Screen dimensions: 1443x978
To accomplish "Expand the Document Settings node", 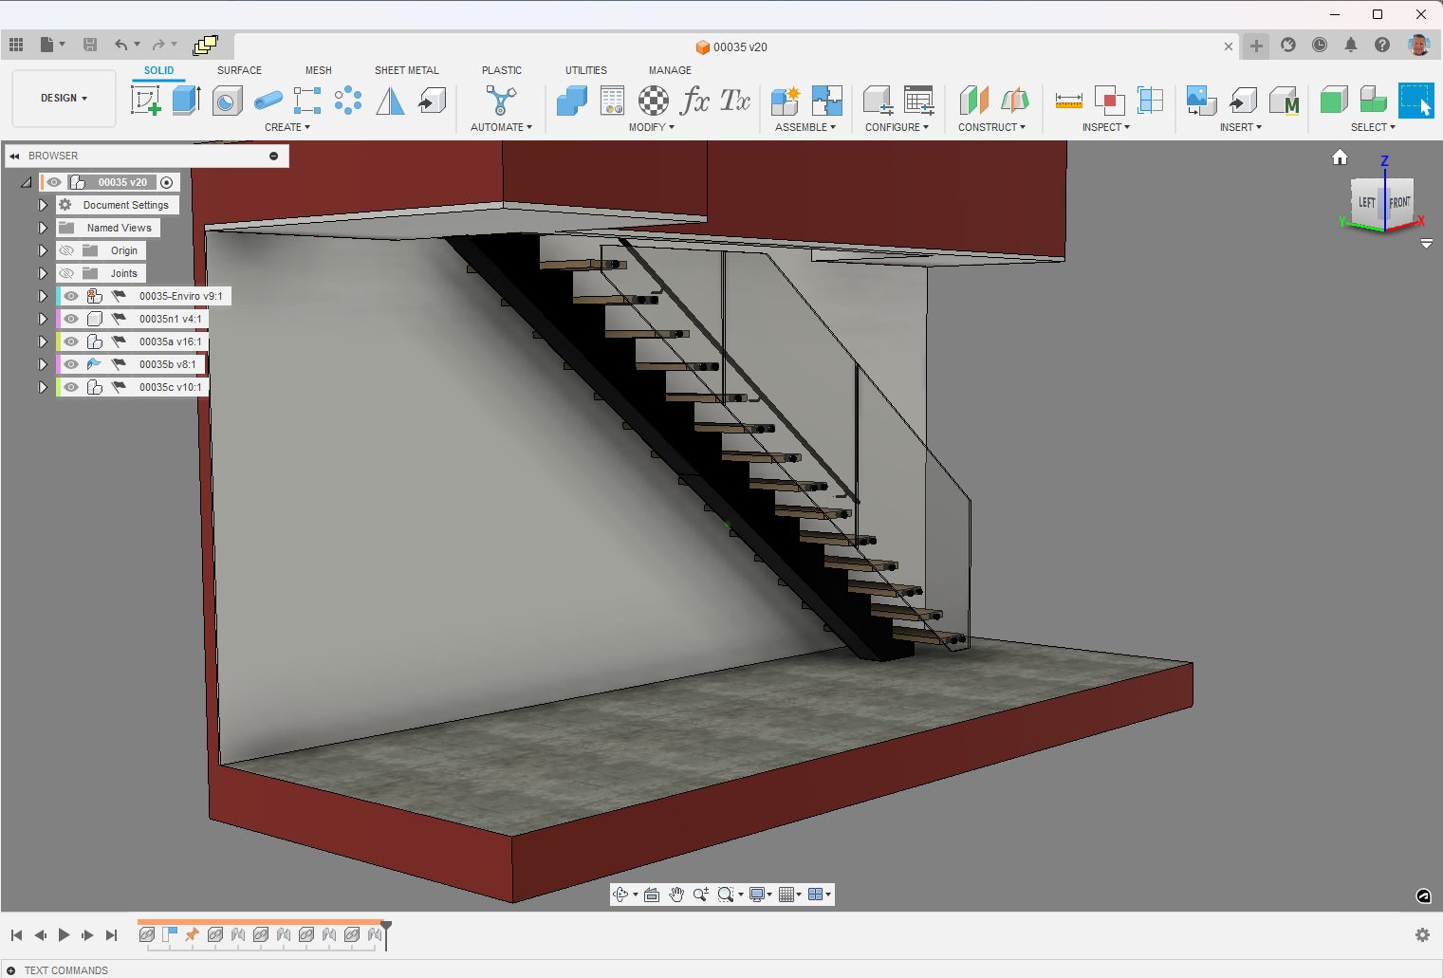I will click(x=43, y=205).
